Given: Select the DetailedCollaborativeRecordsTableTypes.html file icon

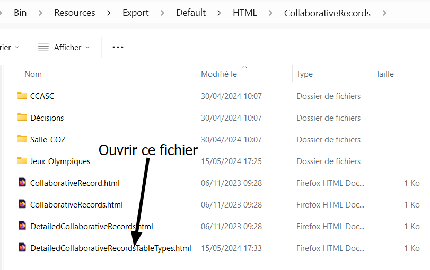Looking at the screenshot, I should coord(22,248).
